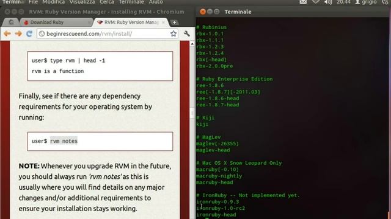Open a new browser tab
This screenshot has width=391, height=219.
point(174,23)
